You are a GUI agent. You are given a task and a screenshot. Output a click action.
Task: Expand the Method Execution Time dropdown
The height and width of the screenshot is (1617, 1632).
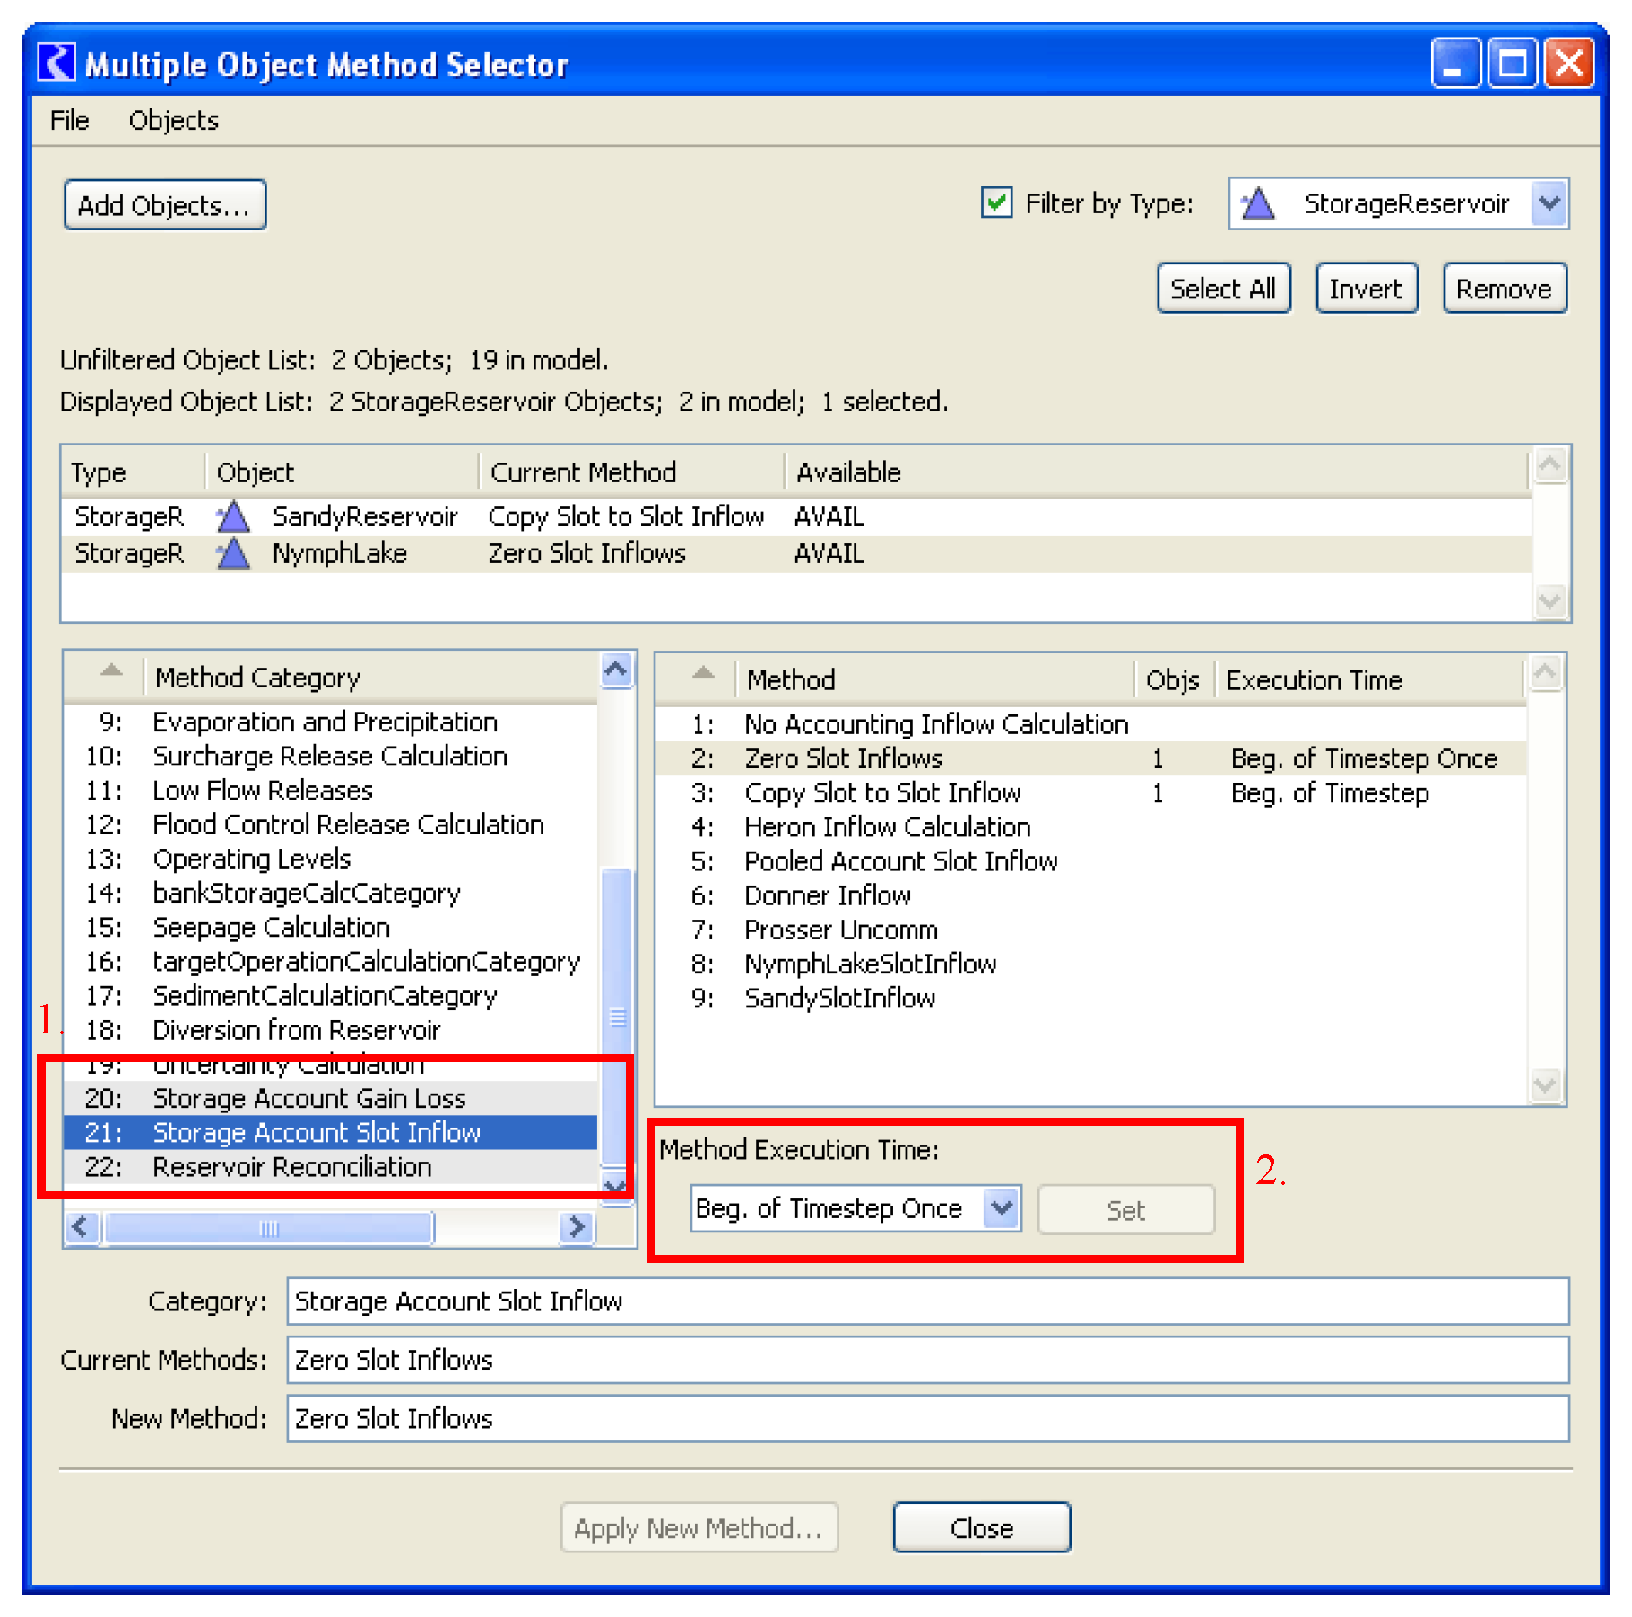1002,1209
